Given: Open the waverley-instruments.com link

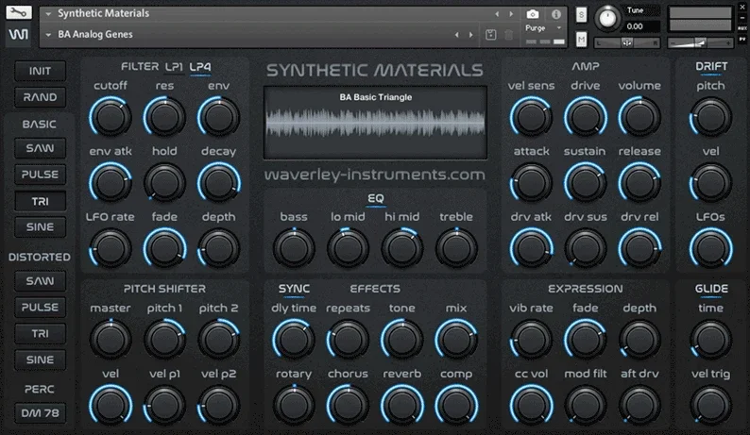Looking at the screenshot, I should coord(374,175).
